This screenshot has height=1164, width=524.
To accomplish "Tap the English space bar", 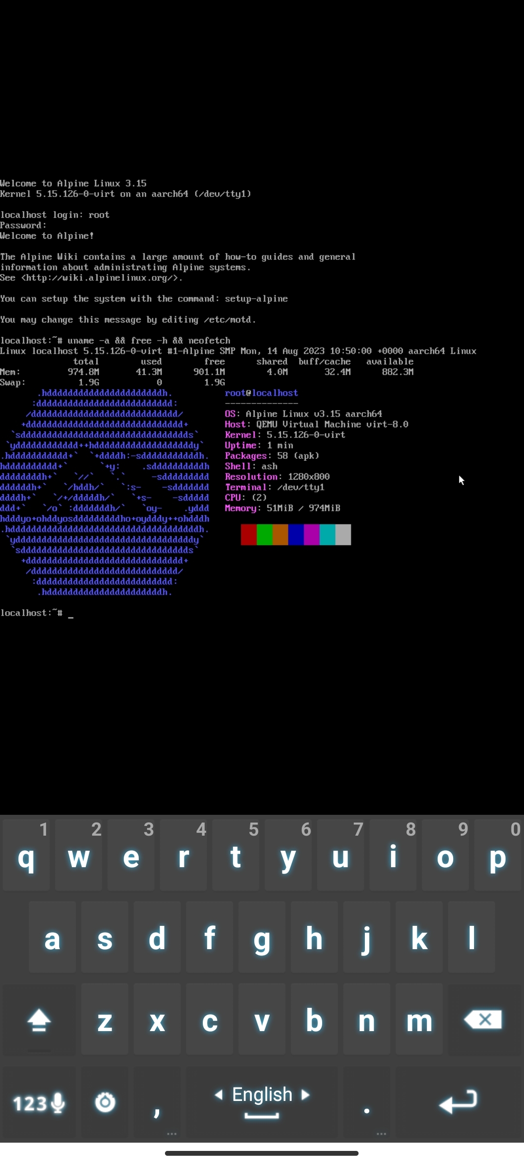I will [x=262, y=1102].
